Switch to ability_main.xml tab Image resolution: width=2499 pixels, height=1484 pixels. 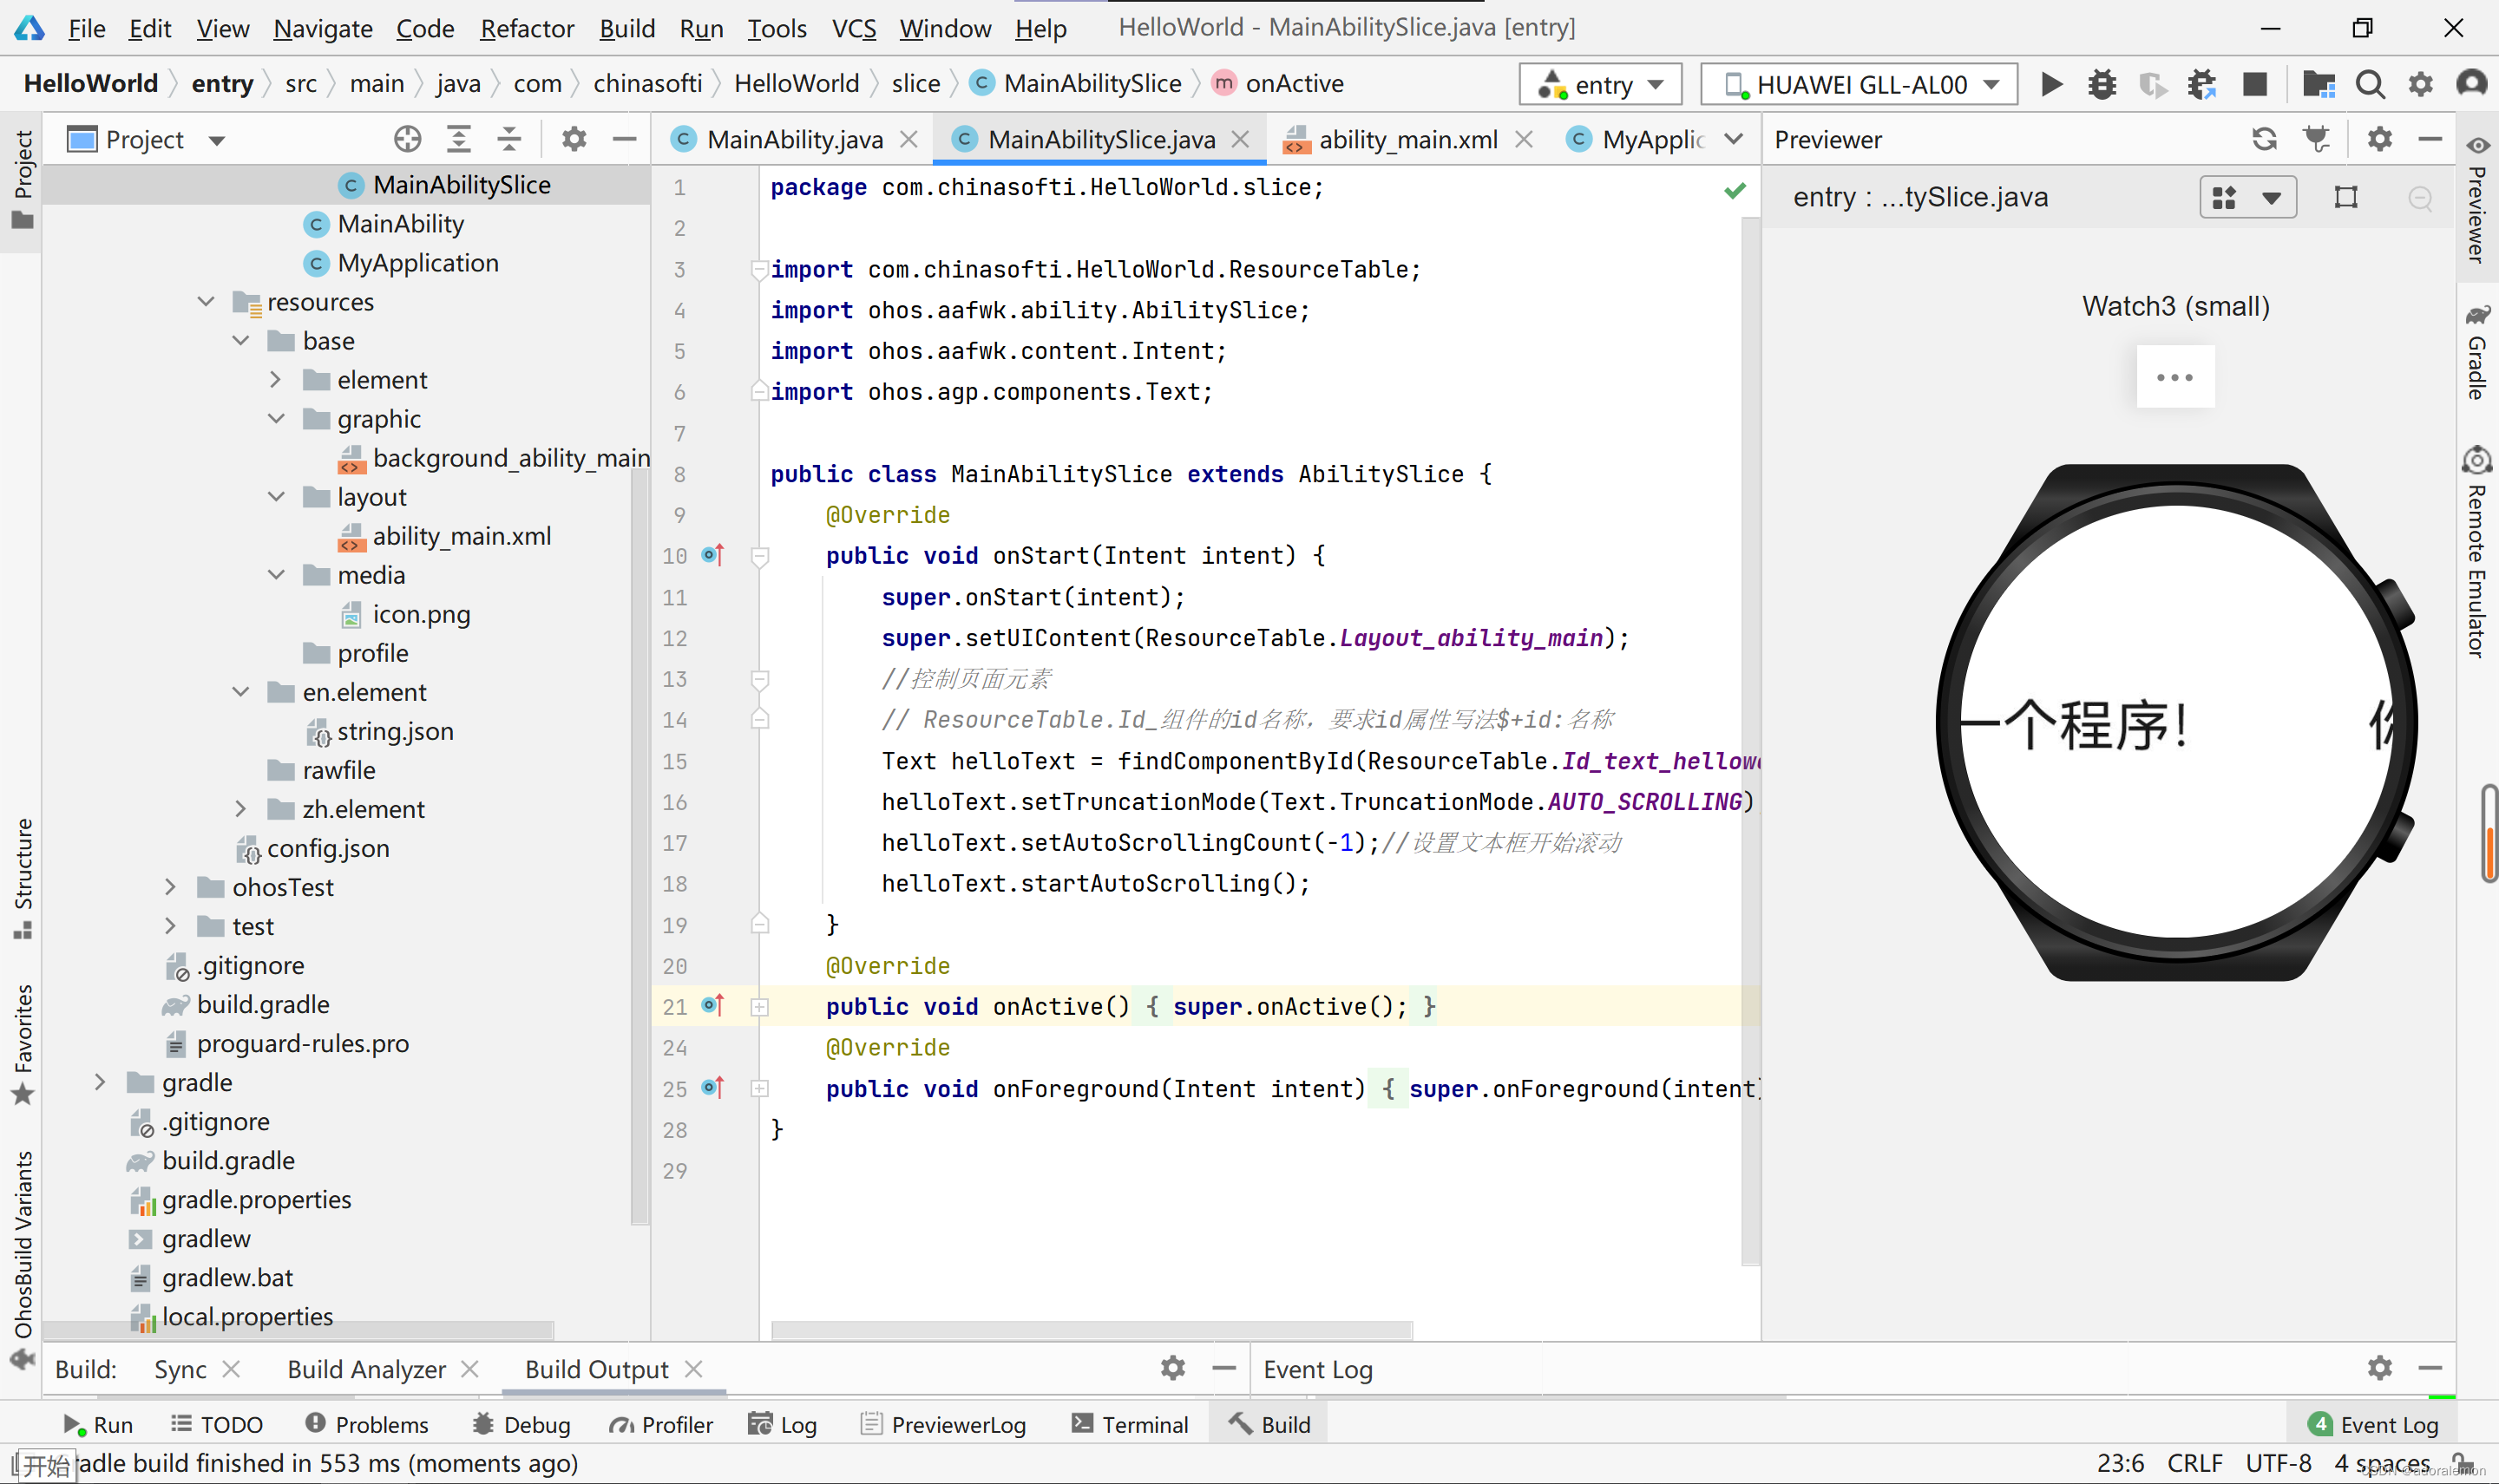pos(1407,139)
